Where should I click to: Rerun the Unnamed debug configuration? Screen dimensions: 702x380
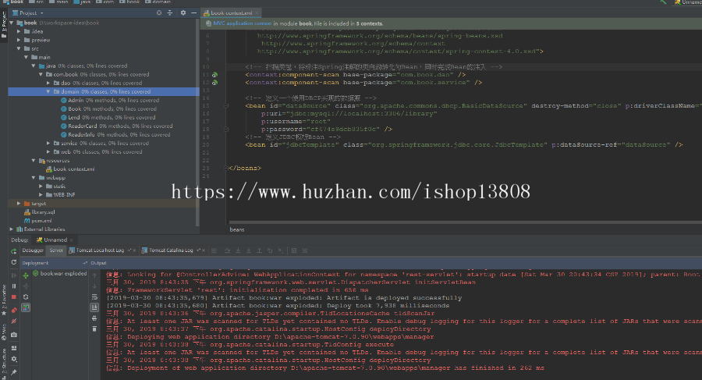pyautogui.click(x=14, y=251)
